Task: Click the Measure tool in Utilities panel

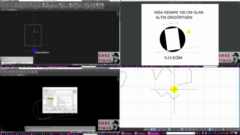Action: click(x=91, y=4)
